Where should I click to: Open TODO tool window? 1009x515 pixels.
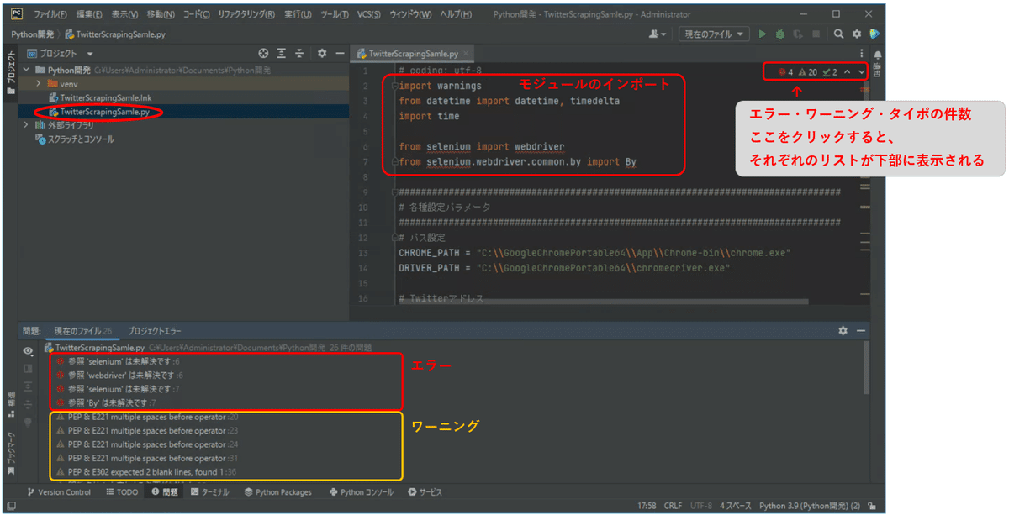[x=122, y=492]
